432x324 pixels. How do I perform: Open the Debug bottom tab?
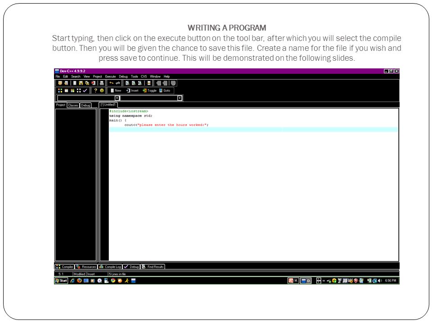[131, 267]
